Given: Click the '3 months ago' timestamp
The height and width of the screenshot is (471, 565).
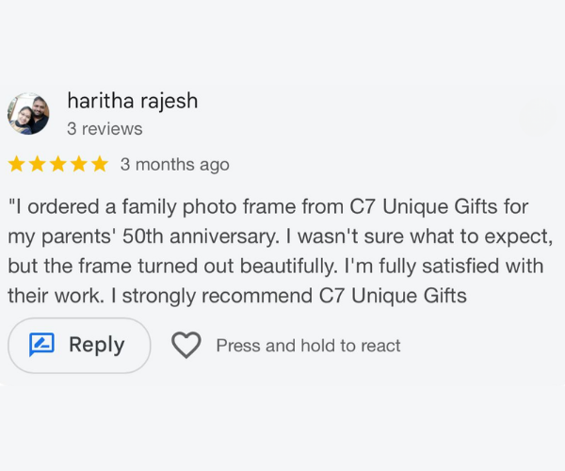Looking at the screenshot, I should pos(174,165).
